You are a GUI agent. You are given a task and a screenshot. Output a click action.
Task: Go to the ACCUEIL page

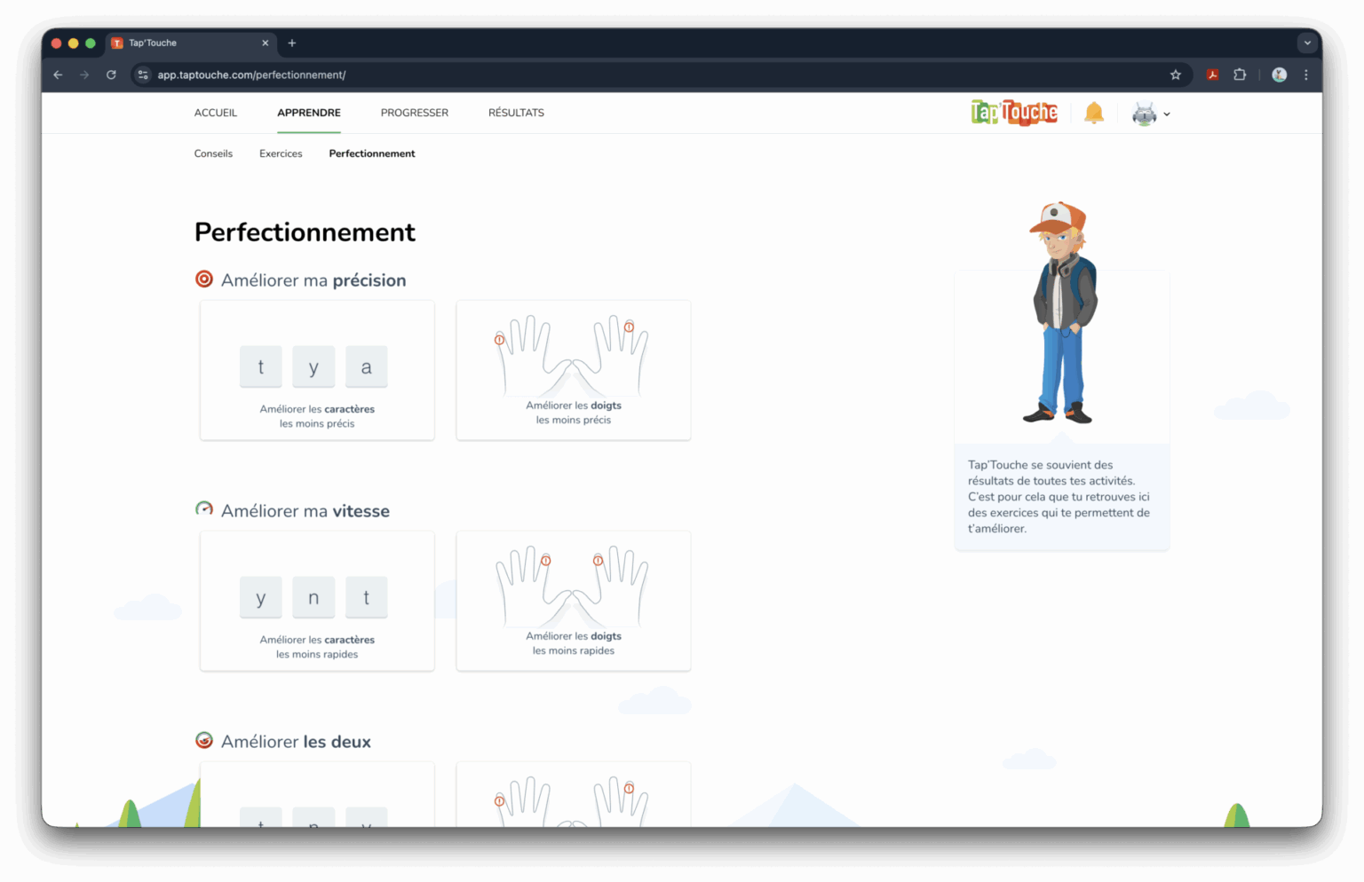click(x=216, y=113)
